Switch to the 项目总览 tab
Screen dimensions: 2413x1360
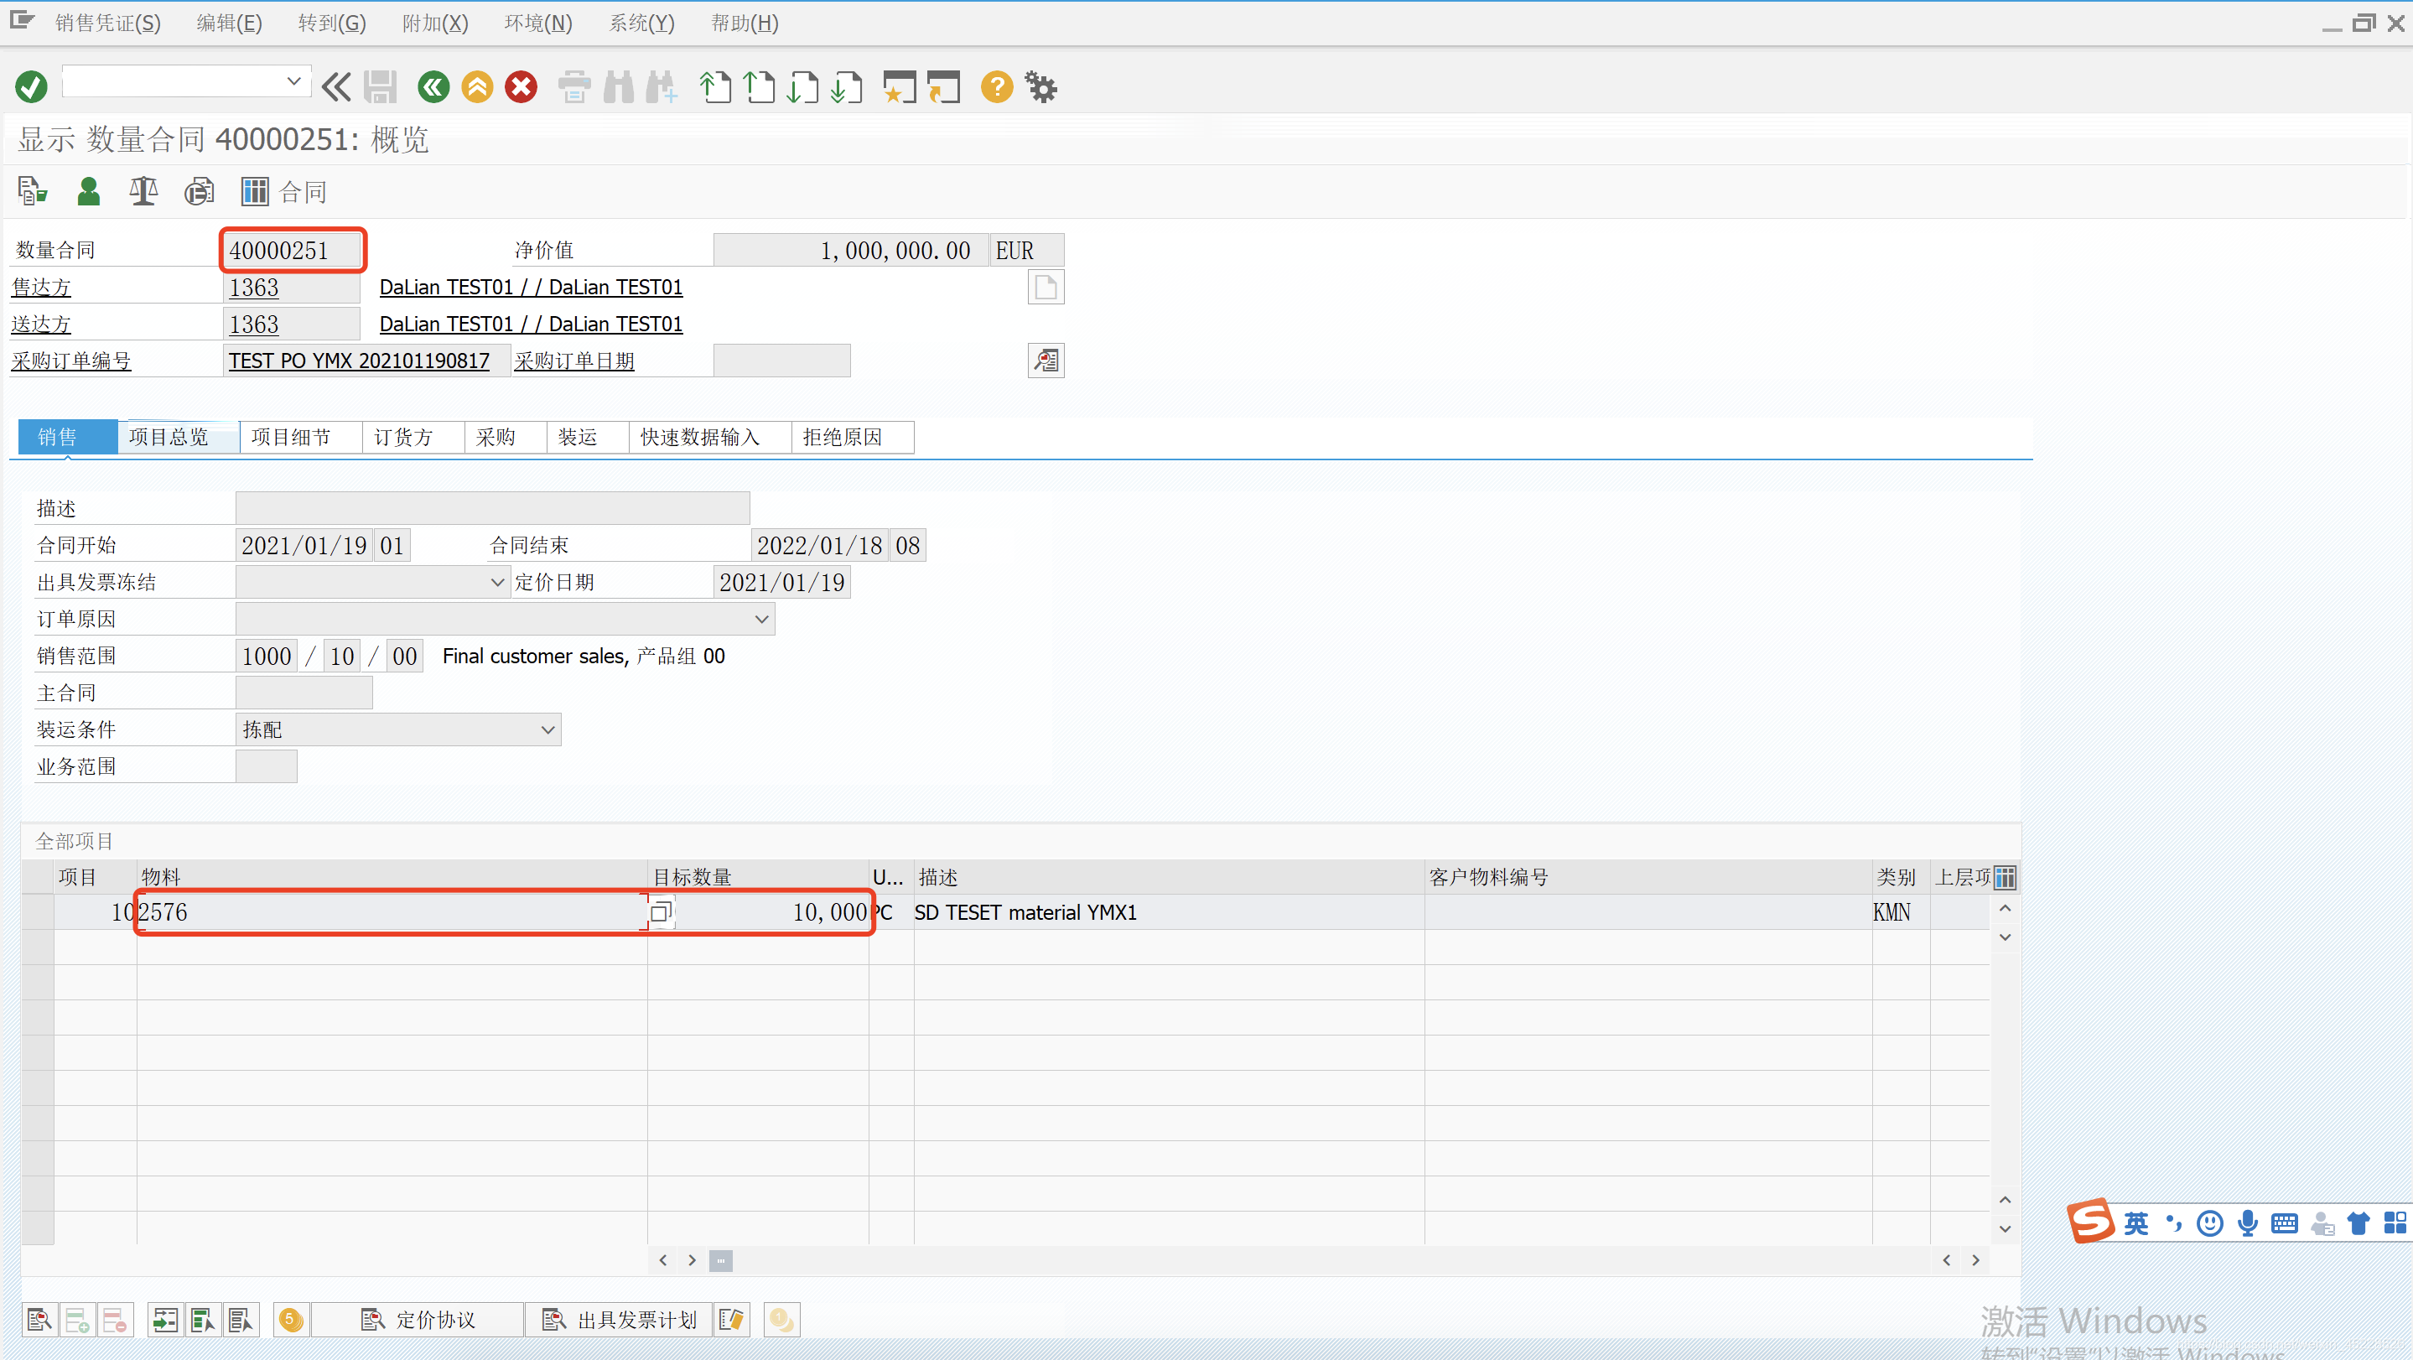point(178,437)
